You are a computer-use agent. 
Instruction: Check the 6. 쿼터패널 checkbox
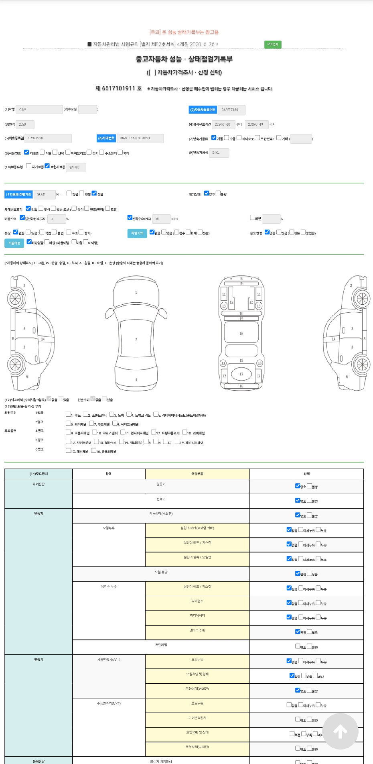[68, 423]
